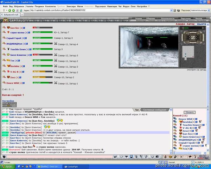Click the round dark icon left of chat input
The width and height of the screenshot is (211, 169).
tap(4, 157)
